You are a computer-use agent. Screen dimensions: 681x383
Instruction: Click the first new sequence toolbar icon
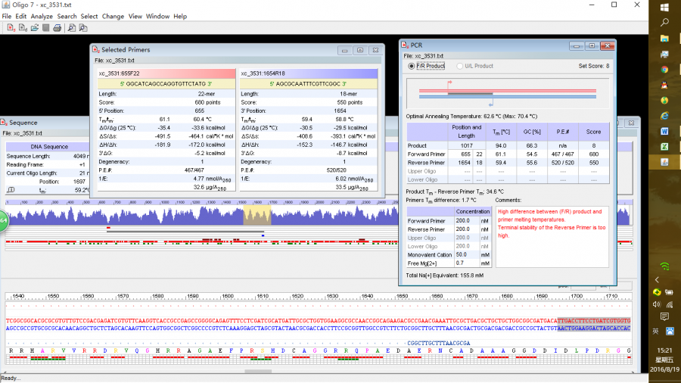point(11,28)
